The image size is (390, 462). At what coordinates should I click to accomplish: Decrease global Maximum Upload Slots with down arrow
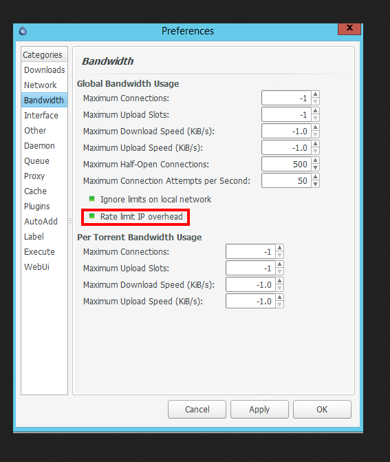click(315, 118)
